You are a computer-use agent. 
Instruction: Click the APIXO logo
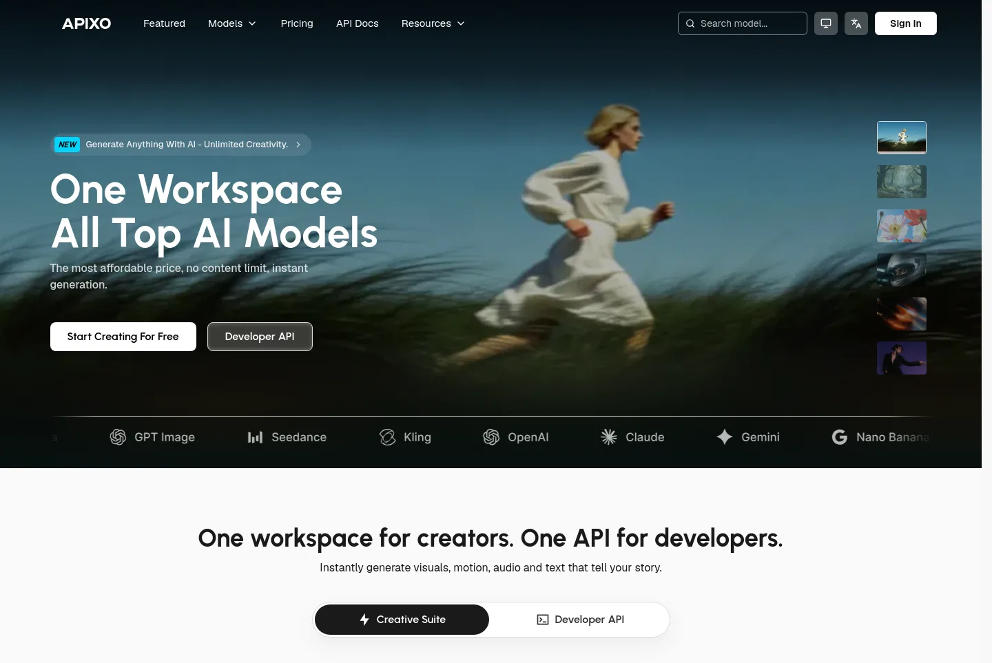click(86, 23)
